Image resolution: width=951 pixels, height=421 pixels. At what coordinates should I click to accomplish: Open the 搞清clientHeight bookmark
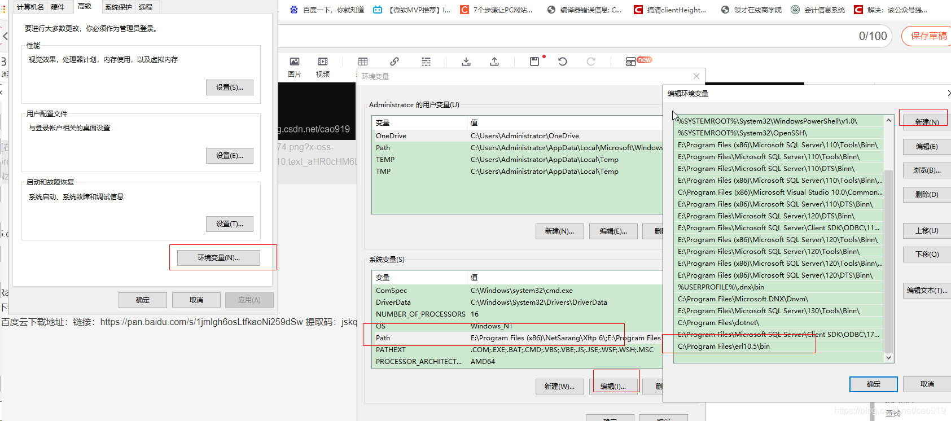pyautogui.click(x=670, y=10)
